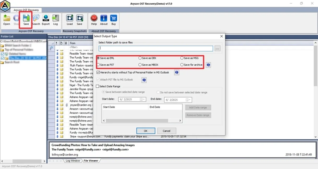
Task: Click the OK button in the dialog
Action: click(x=146, y=131)
